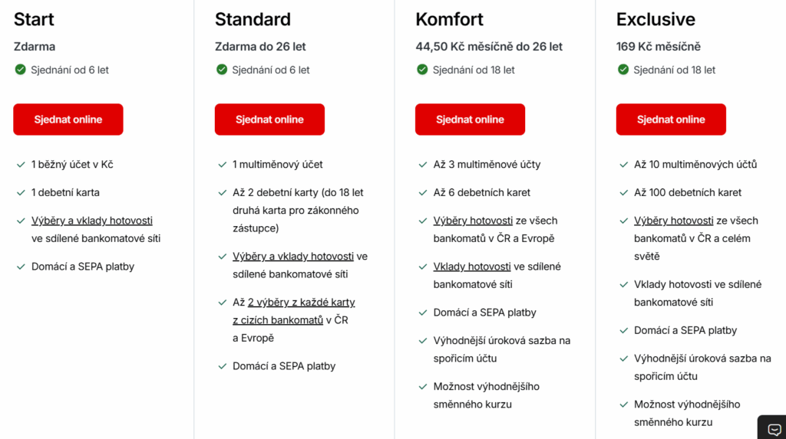Click green check icon under Standard plan

(x=222, y=70)
